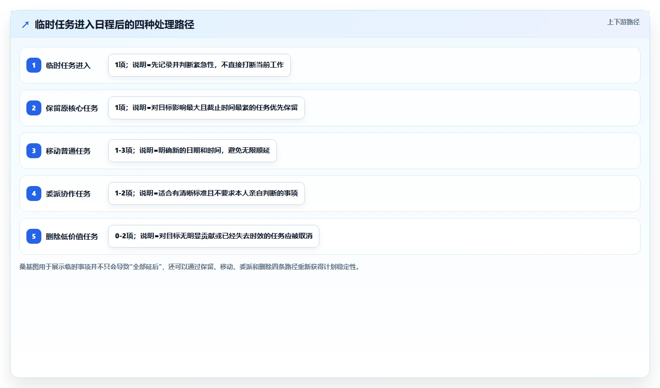Click the note about 避免无限顺延

coord(192,151)
